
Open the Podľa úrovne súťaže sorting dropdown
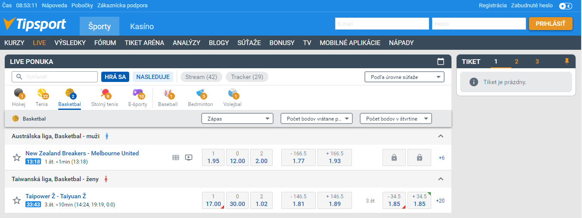[404, 77]
